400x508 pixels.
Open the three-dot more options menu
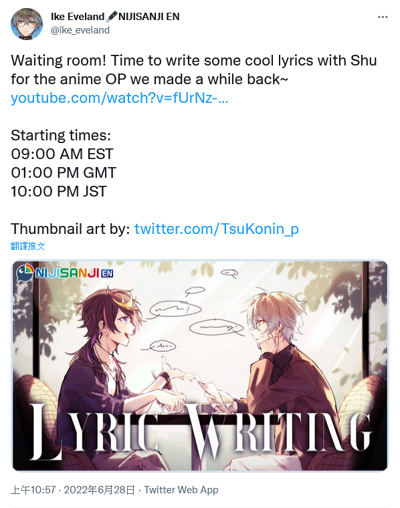tap(383, 17)
